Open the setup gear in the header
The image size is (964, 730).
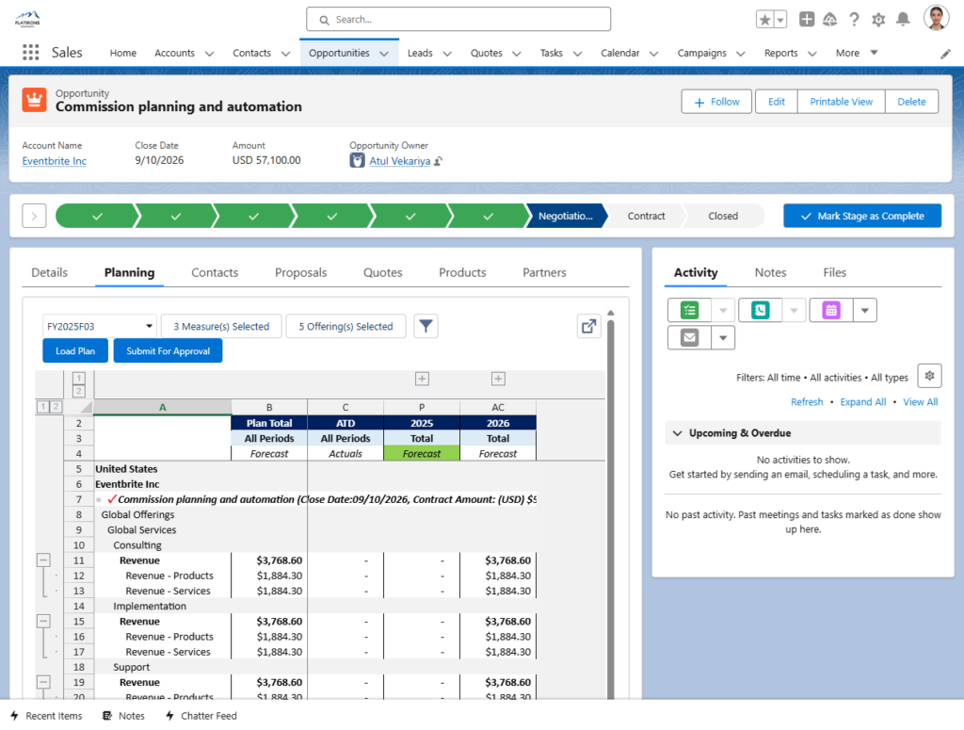pyautogui.click(x=878, y=20)
